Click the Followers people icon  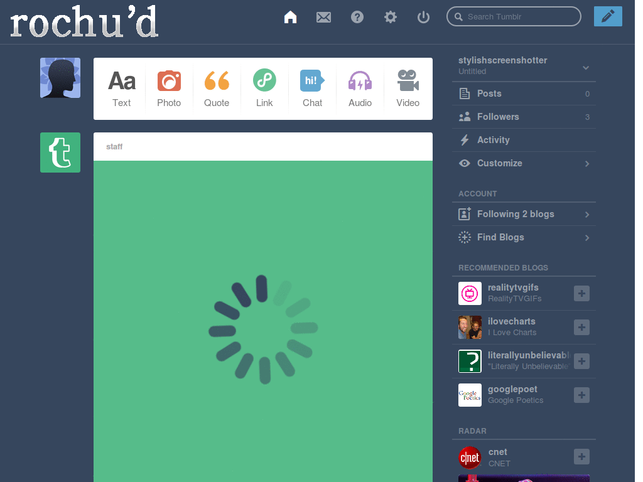pyautogui.click(x=465, y=117)
